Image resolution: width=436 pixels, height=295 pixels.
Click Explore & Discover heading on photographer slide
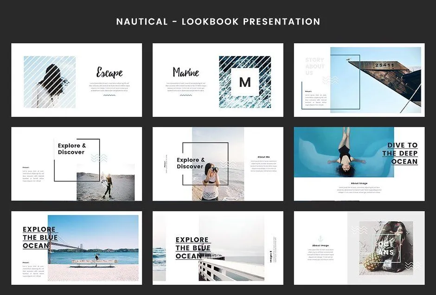coord(191,163)
